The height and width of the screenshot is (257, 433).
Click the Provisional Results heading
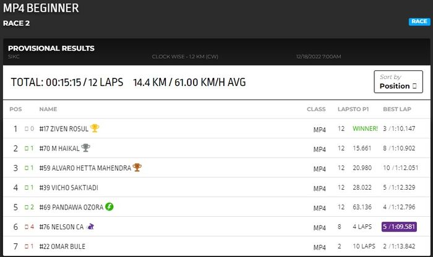51,48
